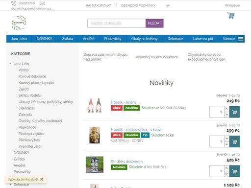Decrease quantity for Trpaslík imitace dřeva

point(226,144)
